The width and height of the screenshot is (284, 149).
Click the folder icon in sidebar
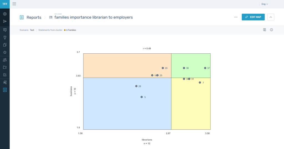(5, 67)
